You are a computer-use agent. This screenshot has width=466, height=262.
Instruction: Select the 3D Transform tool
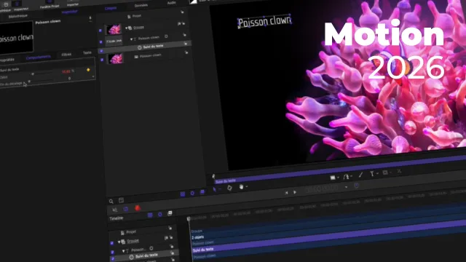[x=229, y=188]
